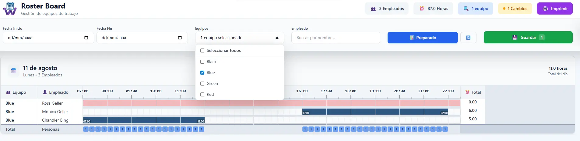Screen dimensions: 580x141
Task: Click the Fecha Fin date field
Action: click(x=142, y=38)
